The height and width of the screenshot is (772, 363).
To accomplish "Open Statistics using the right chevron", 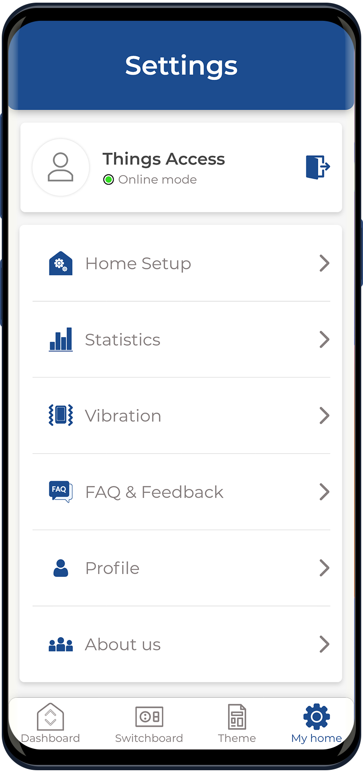I will [x=324, y=339].
